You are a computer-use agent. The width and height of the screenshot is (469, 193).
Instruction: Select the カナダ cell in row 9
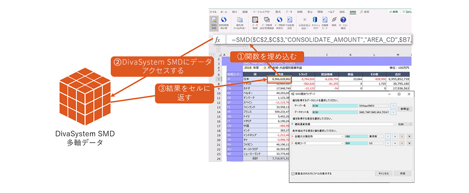tap(255, 88)
